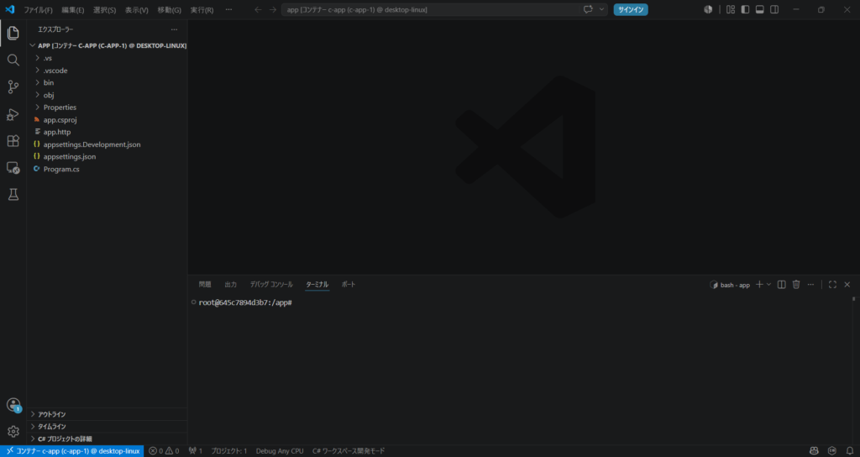Screen dimensions: 860x457
Task: Open the Extensions view icon
Action: [13, 141]
